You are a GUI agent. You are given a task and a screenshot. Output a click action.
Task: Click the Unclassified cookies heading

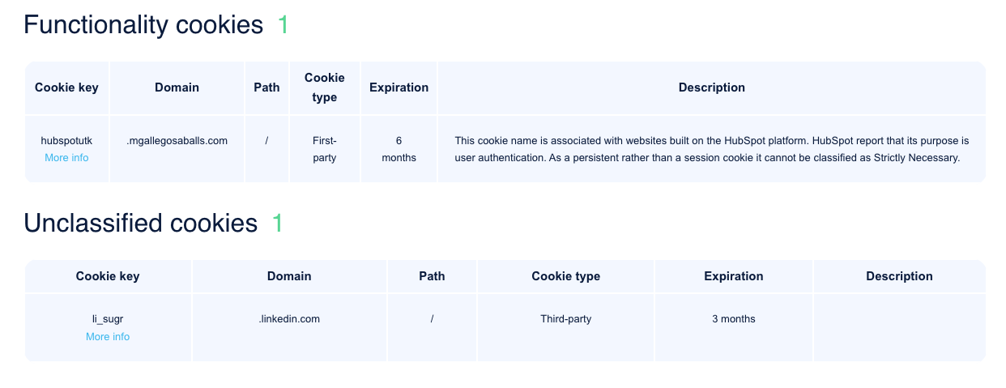pos(140,223)
